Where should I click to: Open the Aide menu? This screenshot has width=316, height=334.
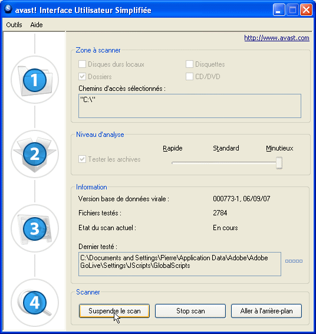pos(37,25)
